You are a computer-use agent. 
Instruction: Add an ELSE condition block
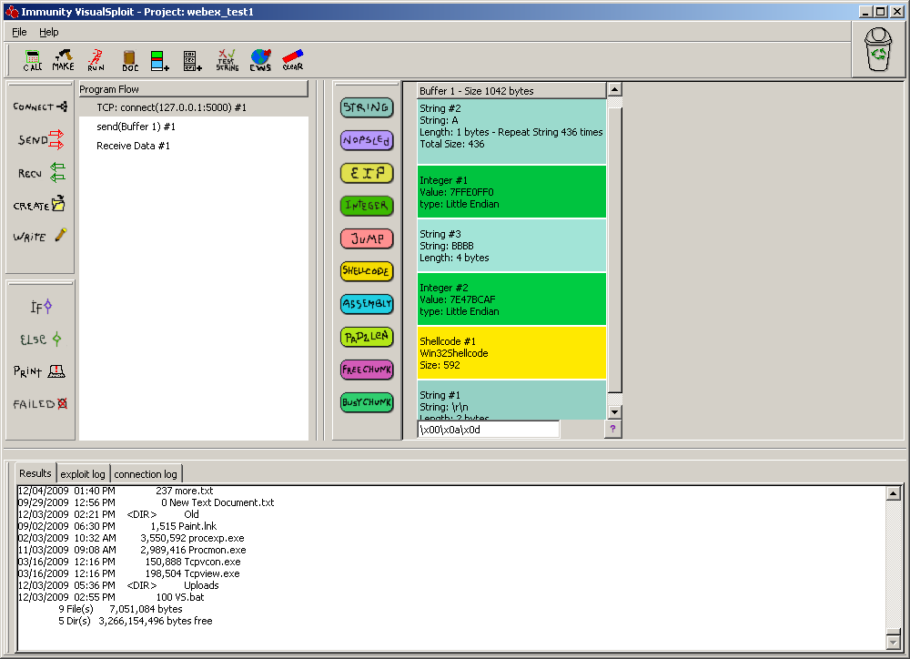tap(41, 340)
